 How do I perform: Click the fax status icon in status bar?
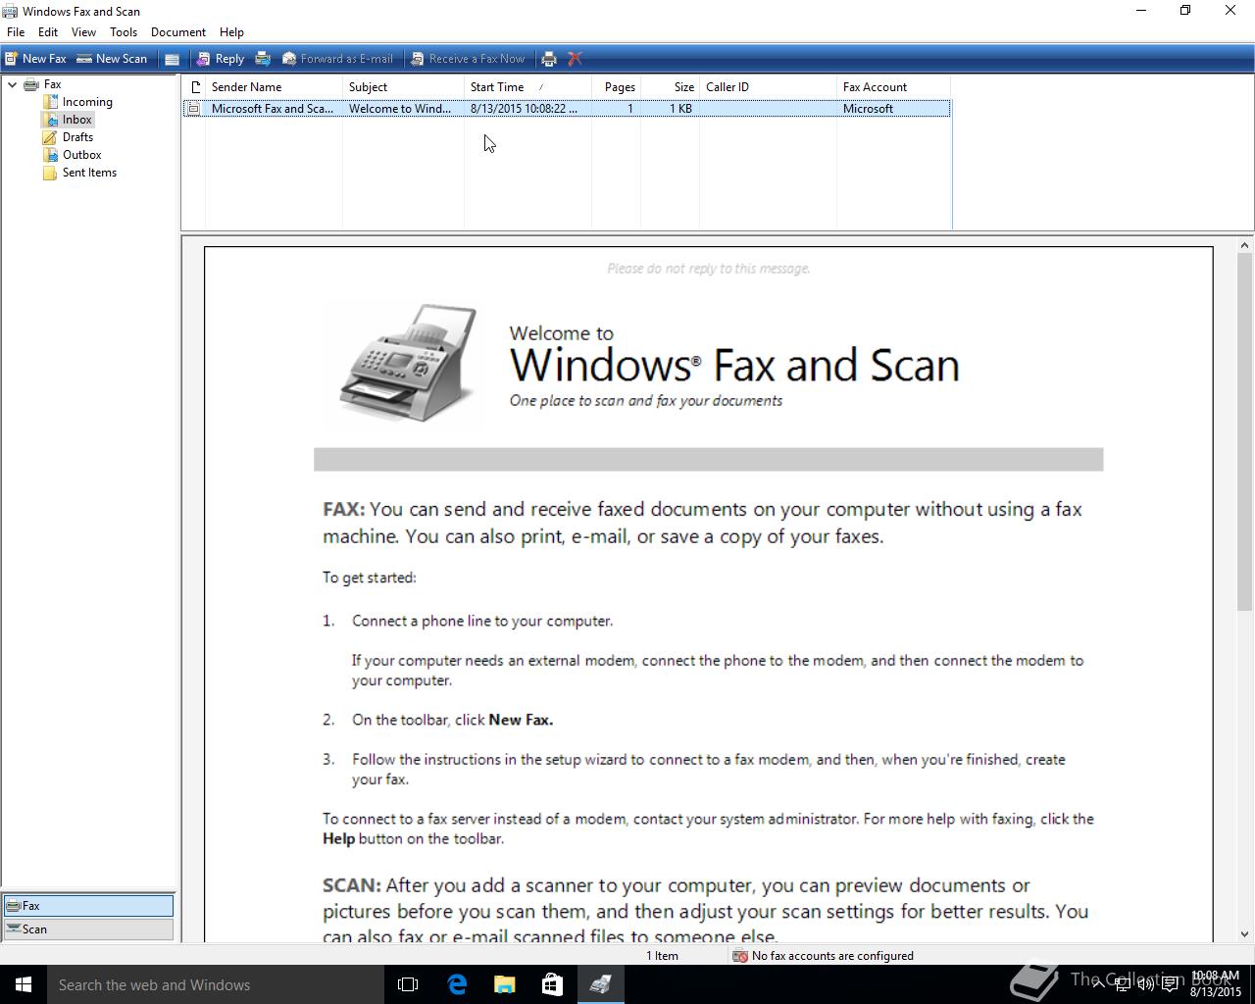click(x=740, y=956)
